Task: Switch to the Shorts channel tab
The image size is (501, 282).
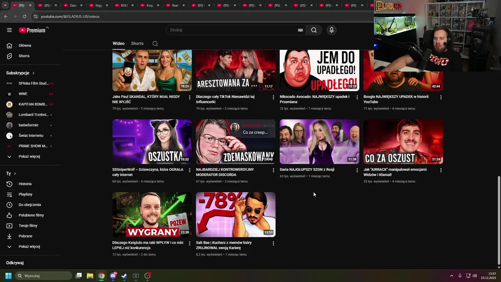Action: 137,43
